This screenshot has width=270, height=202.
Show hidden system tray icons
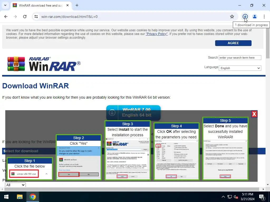click(x=223, y=197)
